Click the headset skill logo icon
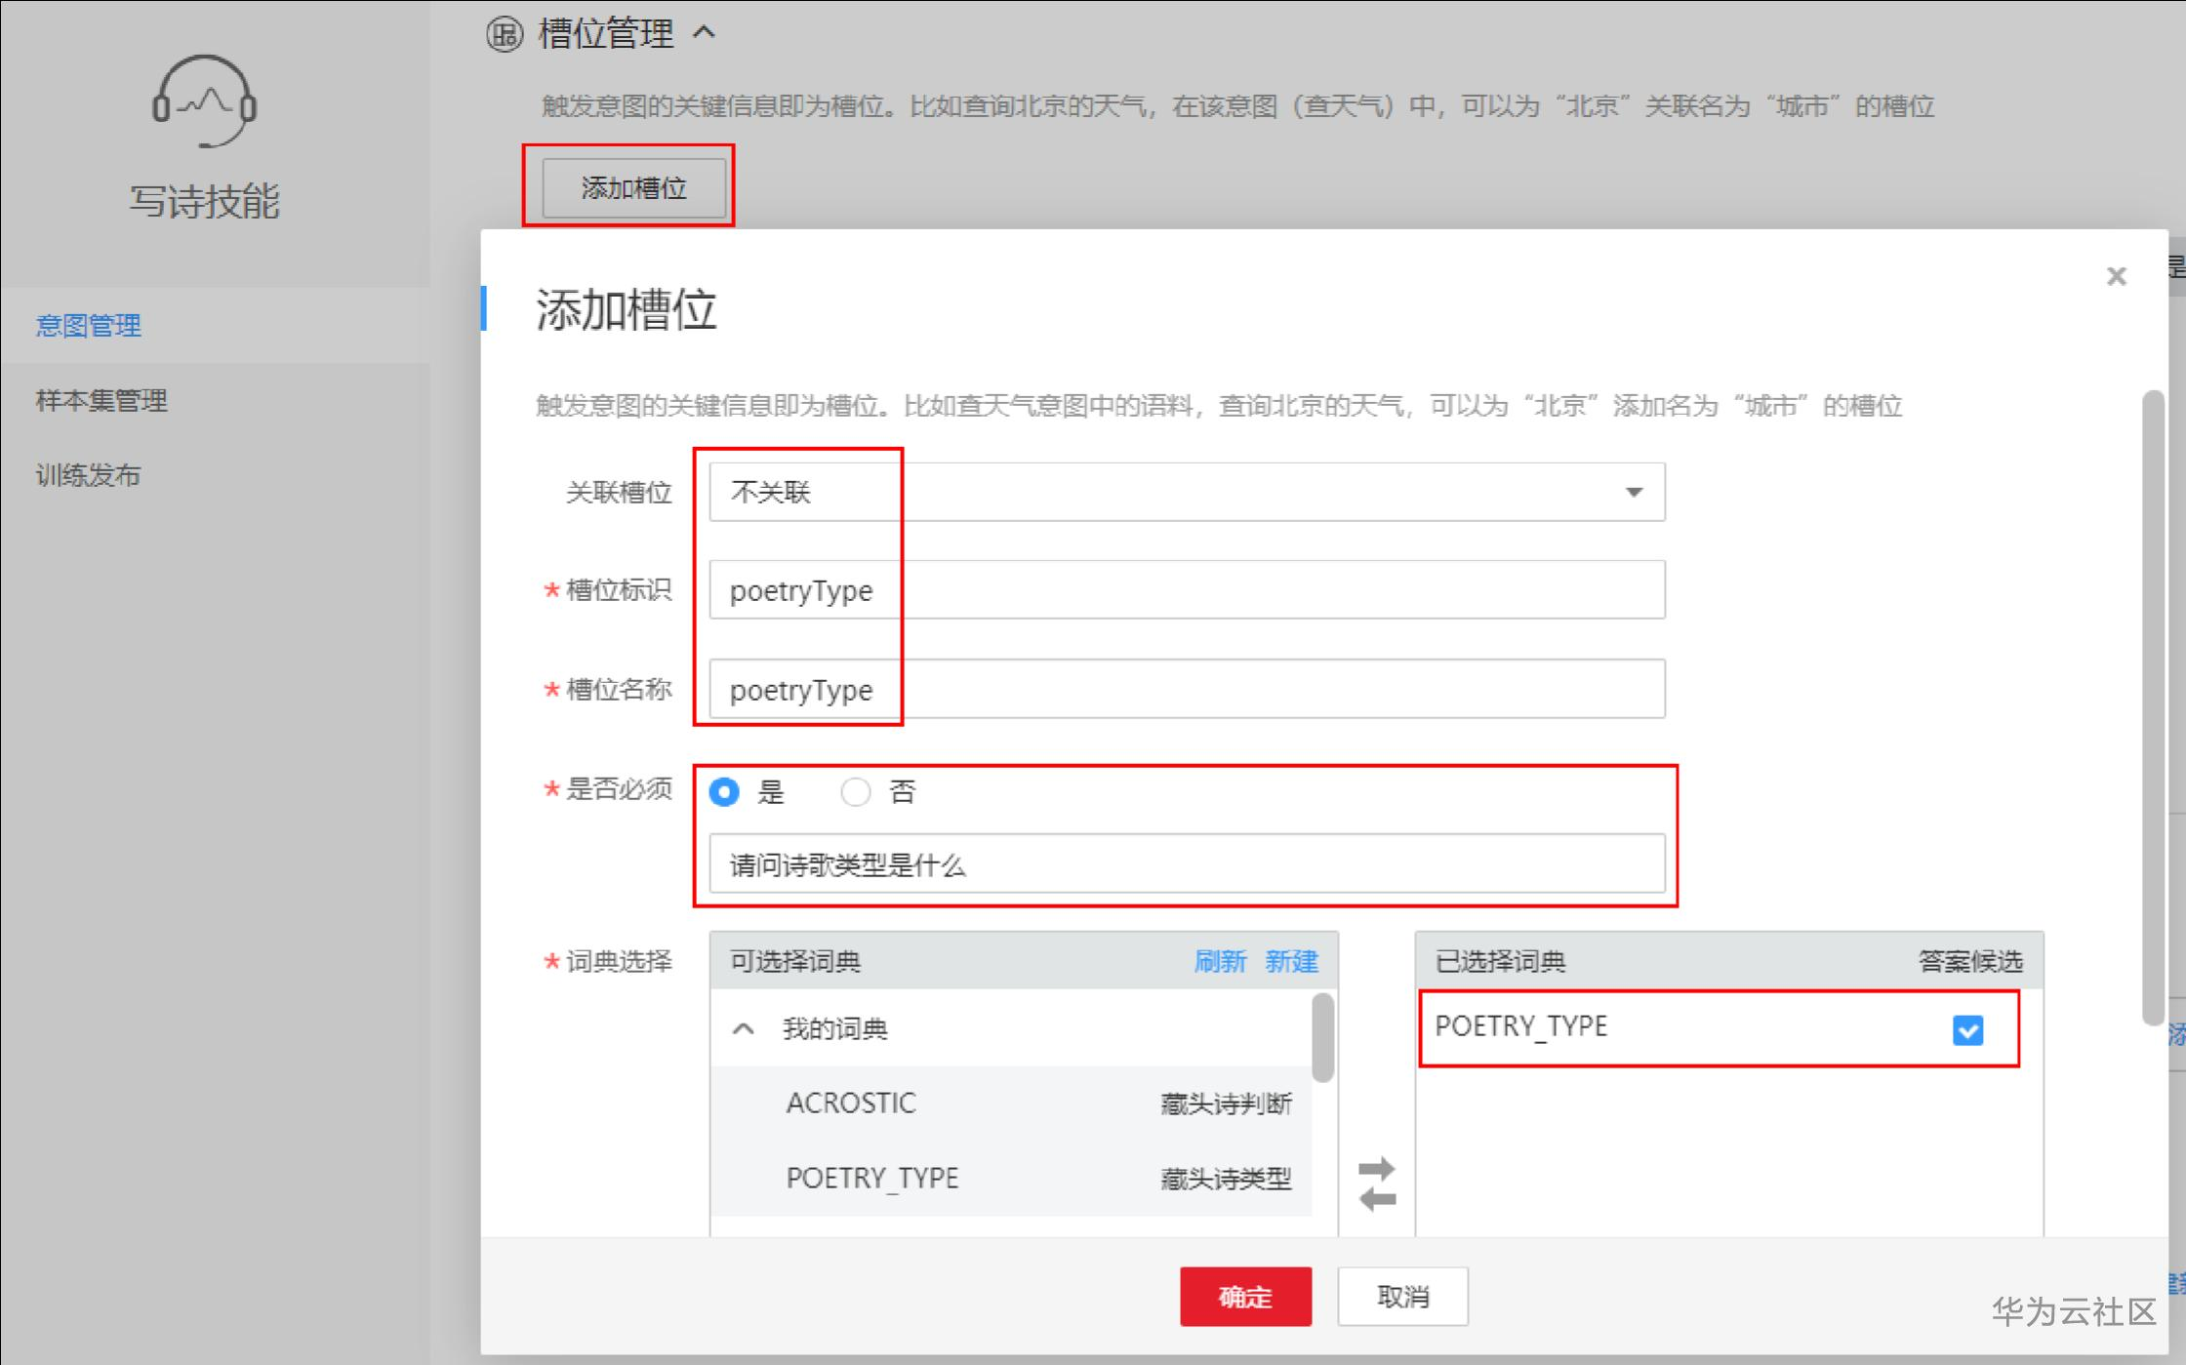Screen dimensions: 2186x1365 point(204,101)
